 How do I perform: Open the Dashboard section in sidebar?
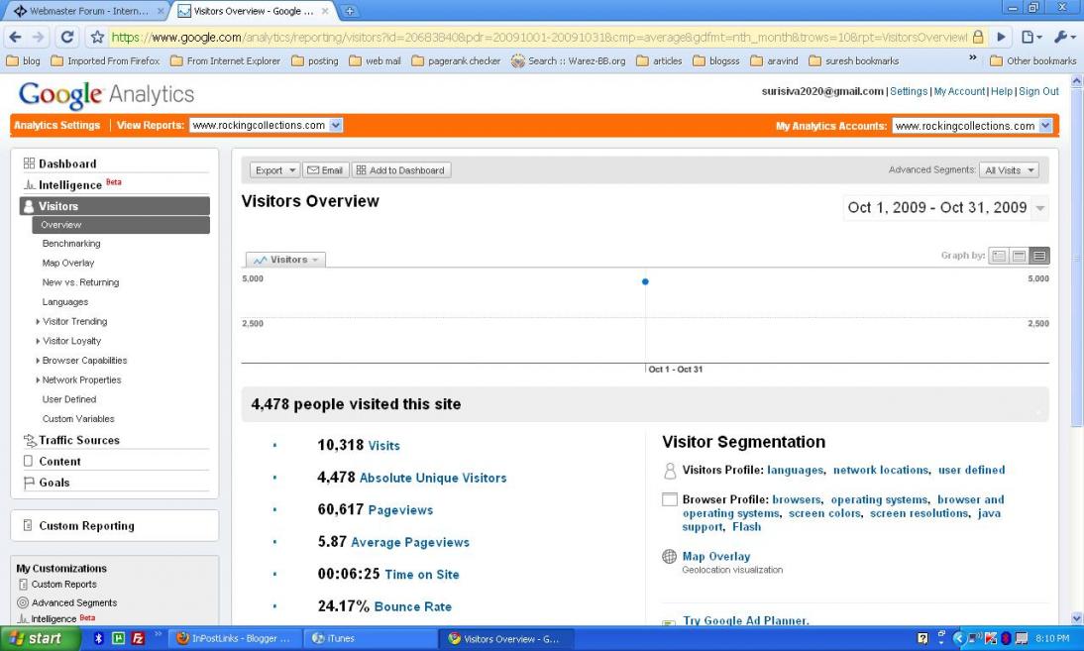pyautogui.click(x=67, y=163)
